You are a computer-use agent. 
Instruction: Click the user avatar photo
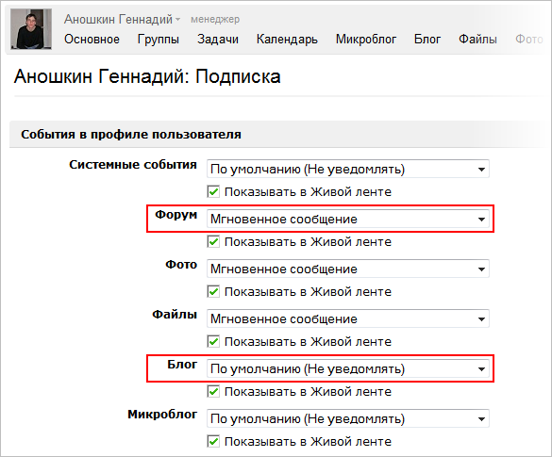(31, 29)
